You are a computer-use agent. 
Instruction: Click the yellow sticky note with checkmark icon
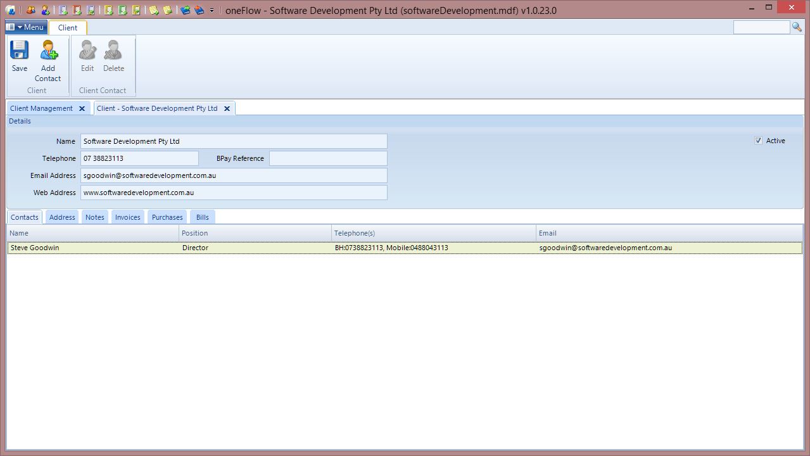pos(167,10)
